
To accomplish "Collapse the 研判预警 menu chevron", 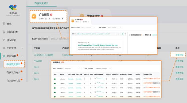I will pyautogui.click(x=22, y=56).
